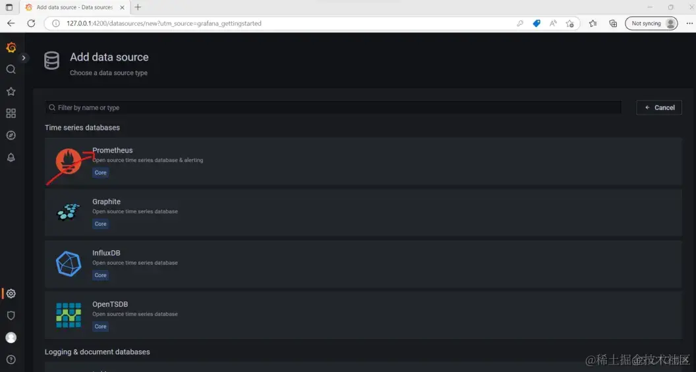Click the Logging & document databases heading
Viewport: 696px width, 372px height.
(97, 352)
